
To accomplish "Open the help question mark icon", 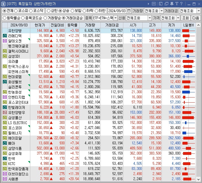I will (x=181, y=4).
